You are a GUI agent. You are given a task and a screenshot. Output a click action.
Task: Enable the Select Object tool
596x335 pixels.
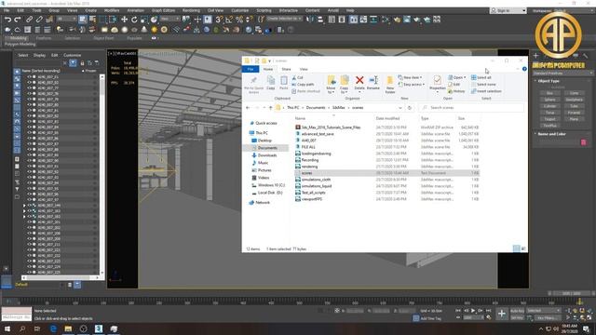83,20
